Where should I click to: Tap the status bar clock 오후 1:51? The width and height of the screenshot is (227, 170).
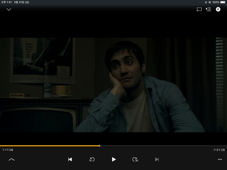(x=6, y=2)
